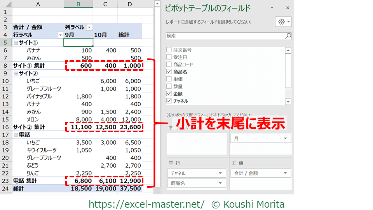Open the 合計 / 金額 value field dropdown
The width and height of the screenshot is (373, 210).
click(286, 173)
